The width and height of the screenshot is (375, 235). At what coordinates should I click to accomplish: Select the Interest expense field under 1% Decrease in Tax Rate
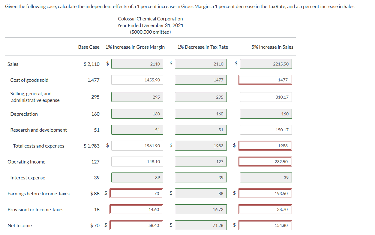point(201,177)
